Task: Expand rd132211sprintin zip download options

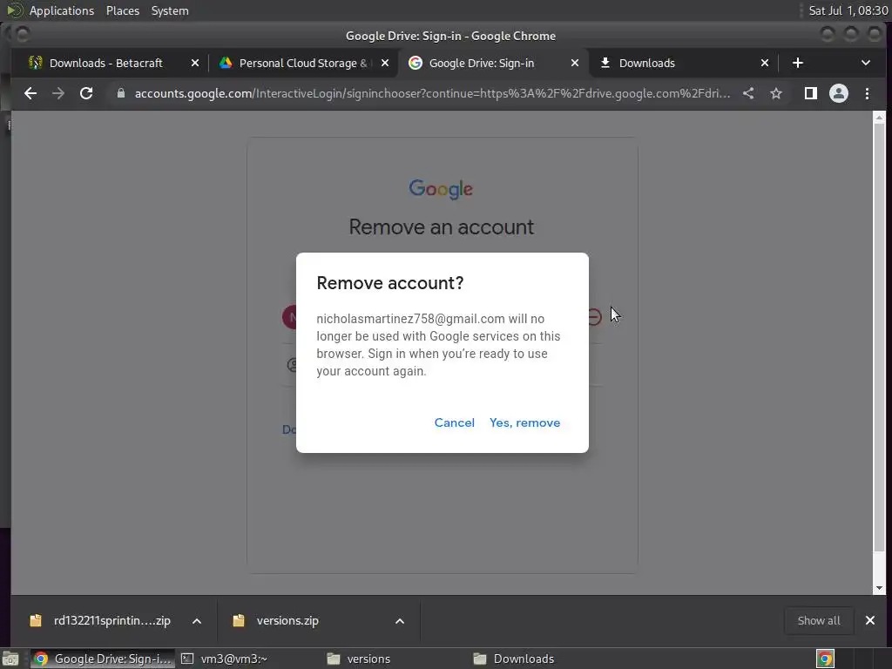Action: click(197, 620)
